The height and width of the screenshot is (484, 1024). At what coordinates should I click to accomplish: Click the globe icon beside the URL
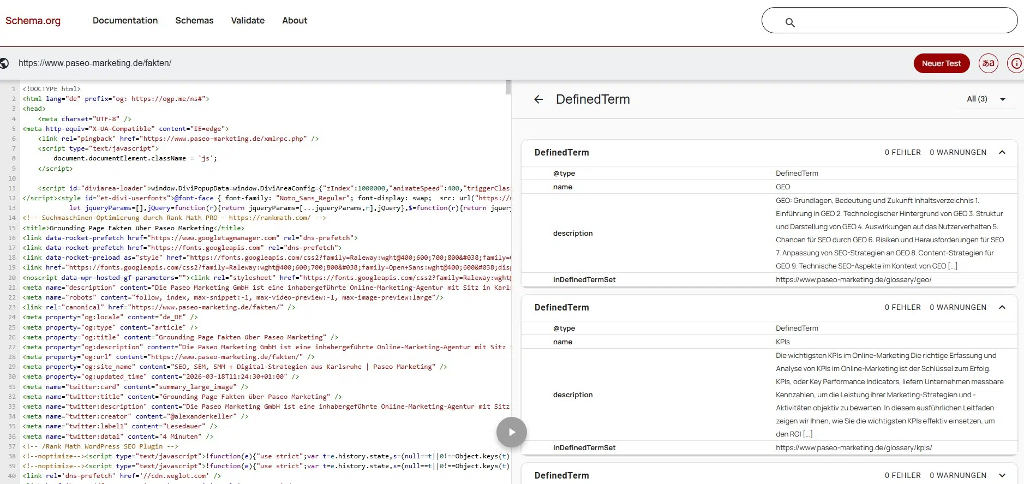click(x=4, y=63)
